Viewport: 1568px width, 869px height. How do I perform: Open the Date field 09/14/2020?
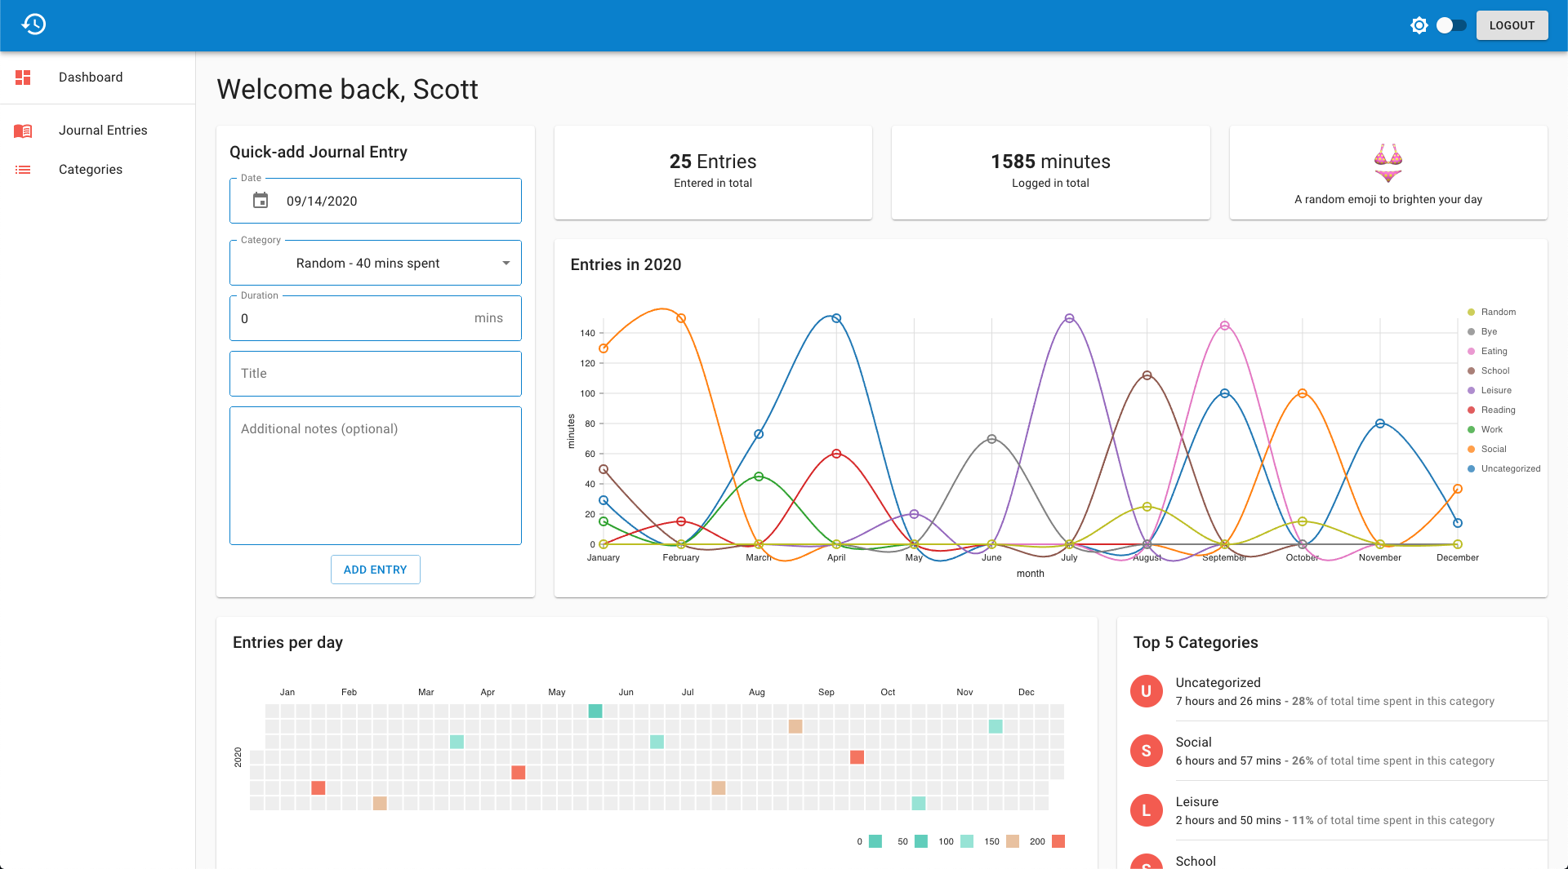tap(376, 201)
